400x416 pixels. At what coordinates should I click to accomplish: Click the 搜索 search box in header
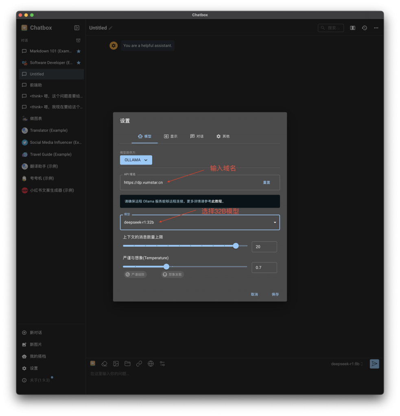tap(331, 28)
